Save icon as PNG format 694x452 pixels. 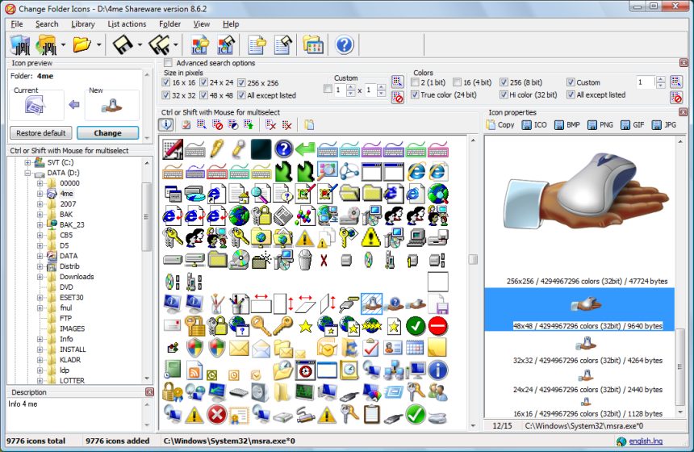600,125
